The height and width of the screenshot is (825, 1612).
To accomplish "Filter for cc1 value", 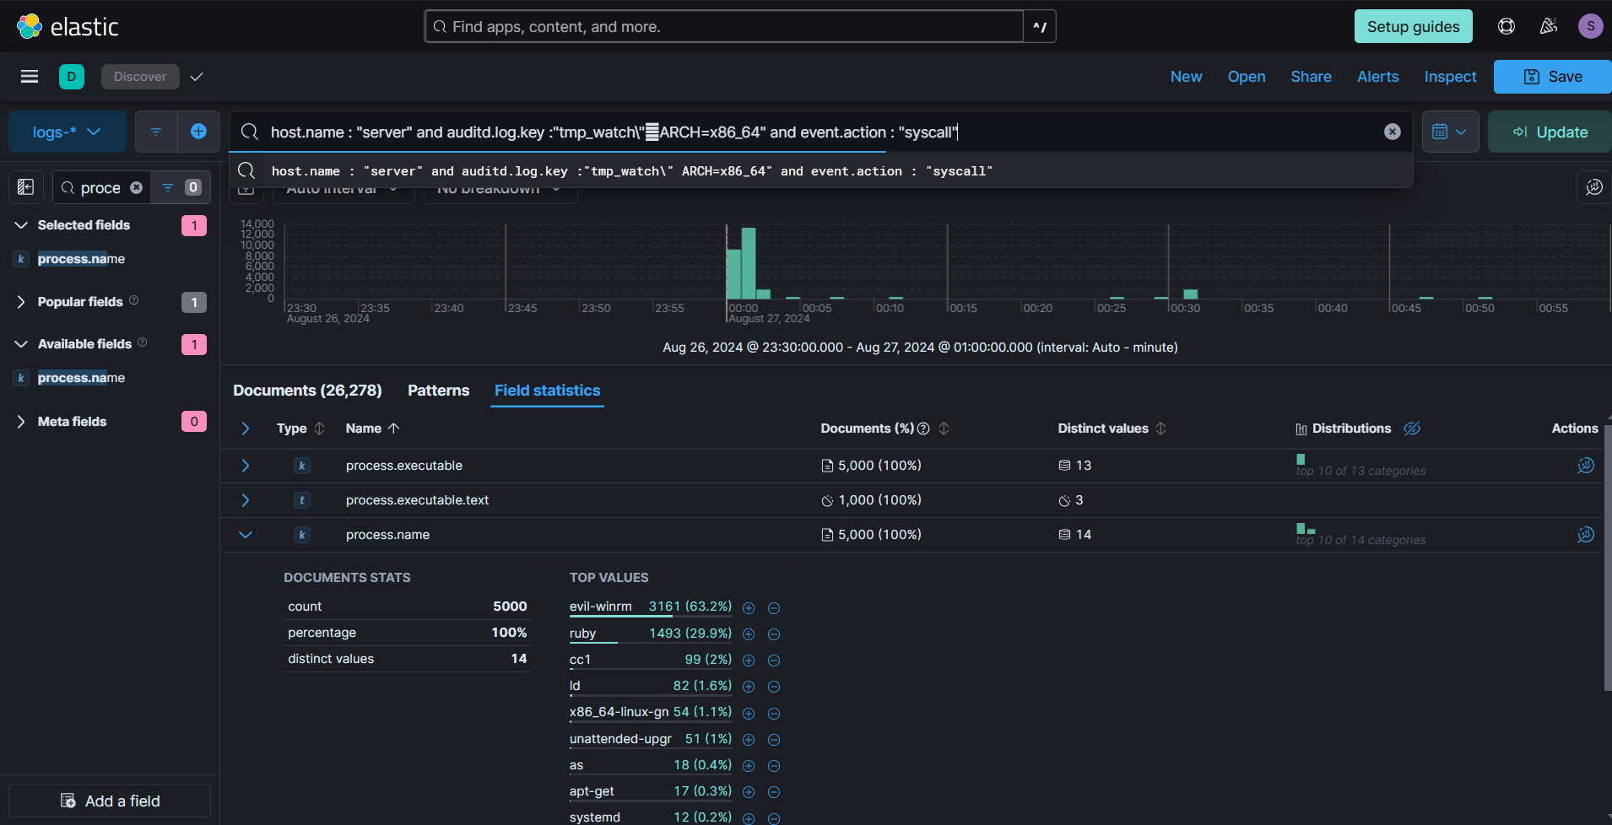I will click(749, 661).
